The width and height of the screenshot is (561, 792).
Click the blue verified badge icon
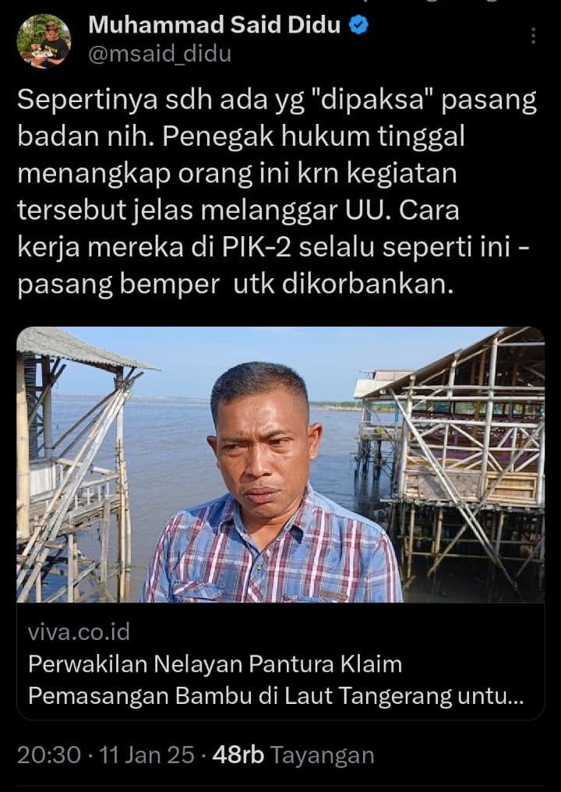(x=358, y=25)
